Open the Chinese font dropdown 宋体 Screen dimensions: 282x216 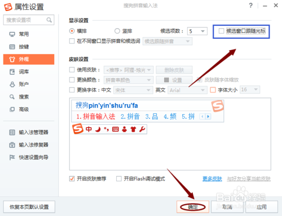133,91
